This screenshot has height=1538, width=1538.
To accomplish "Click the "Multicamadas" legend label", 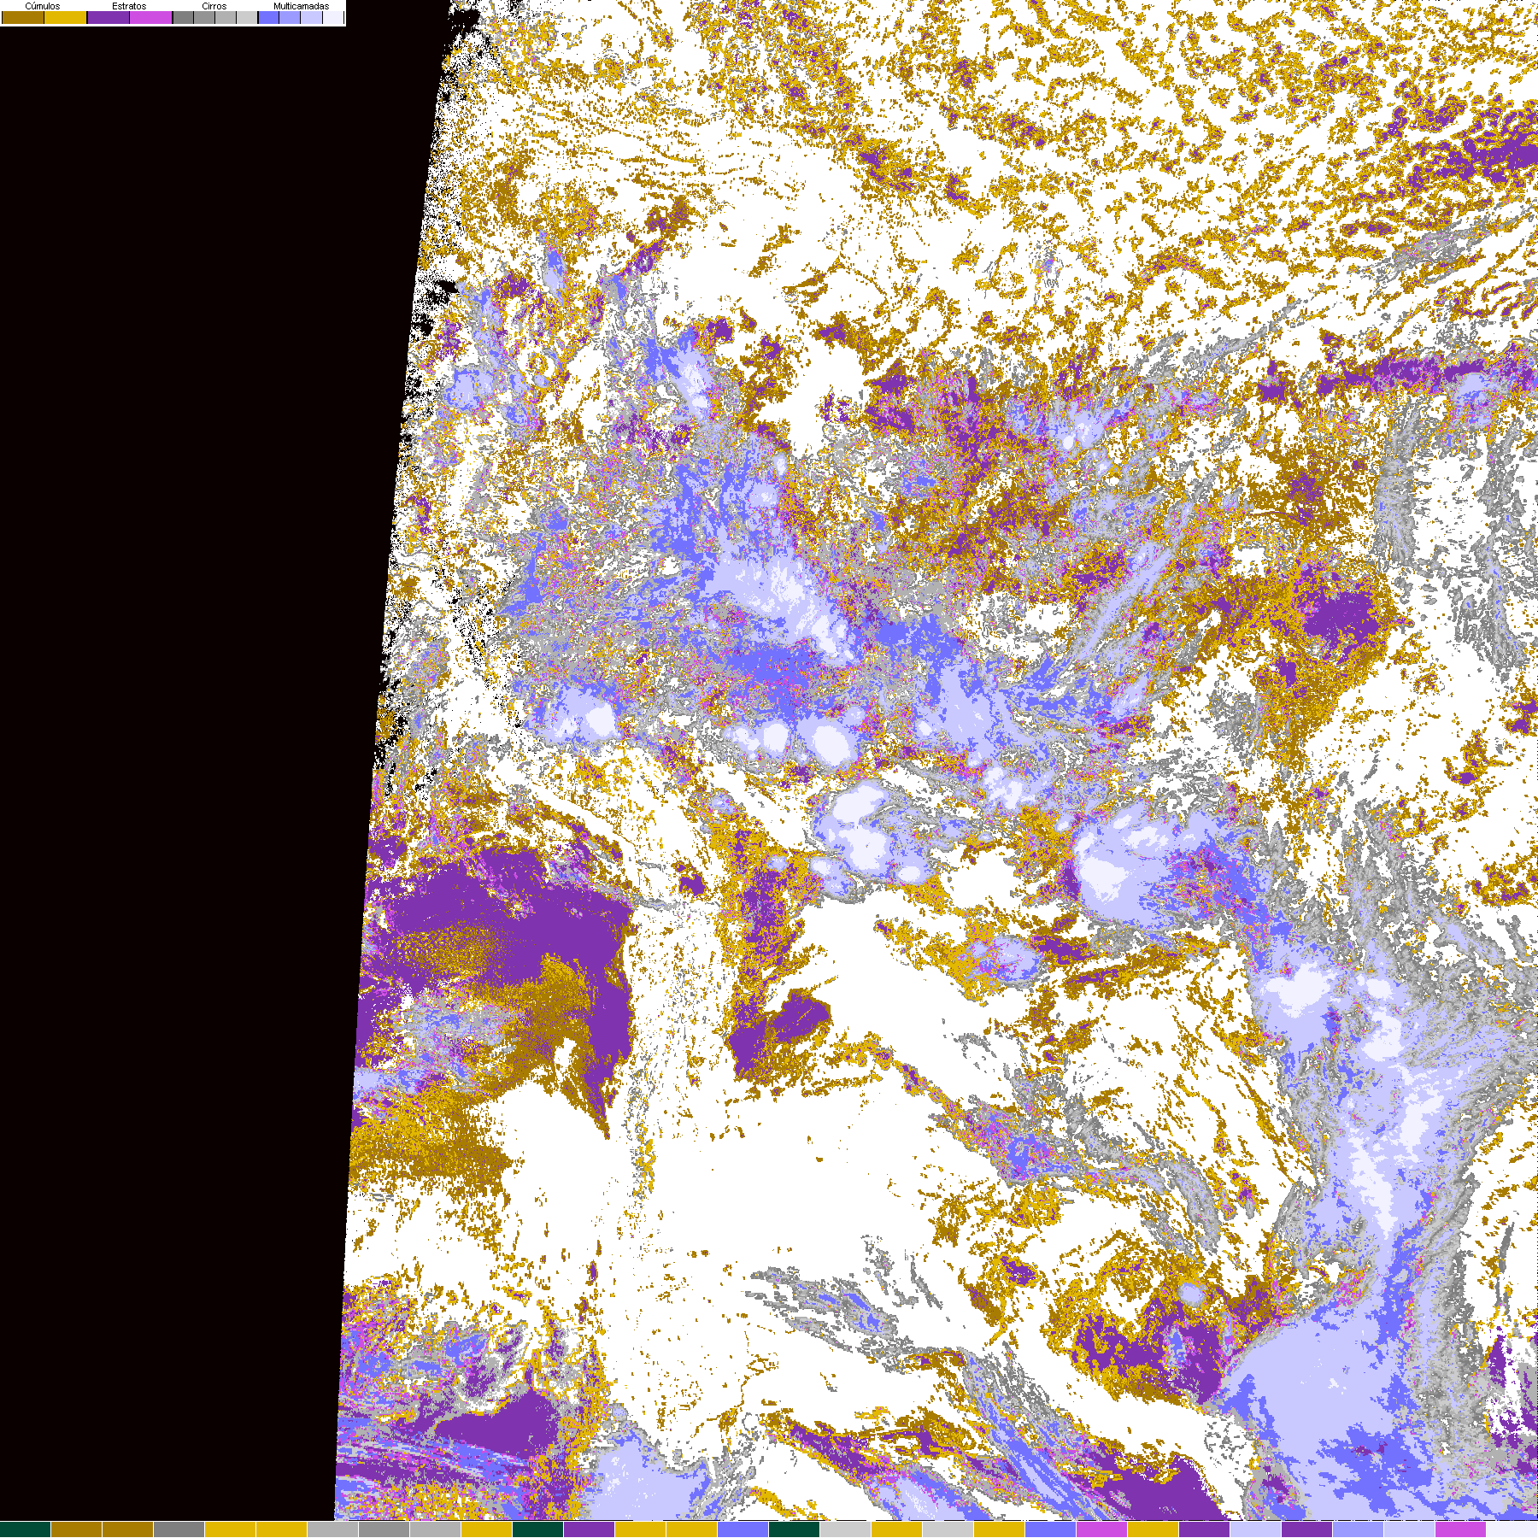I will point(301,6).
